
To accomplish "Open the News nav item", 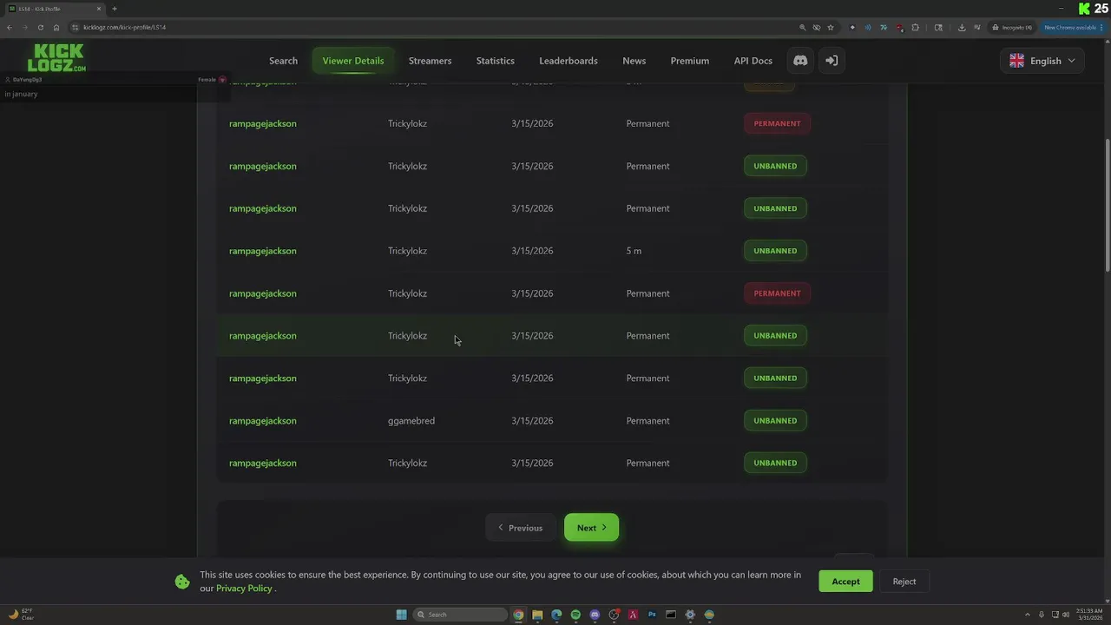I will tap(634, 61).
